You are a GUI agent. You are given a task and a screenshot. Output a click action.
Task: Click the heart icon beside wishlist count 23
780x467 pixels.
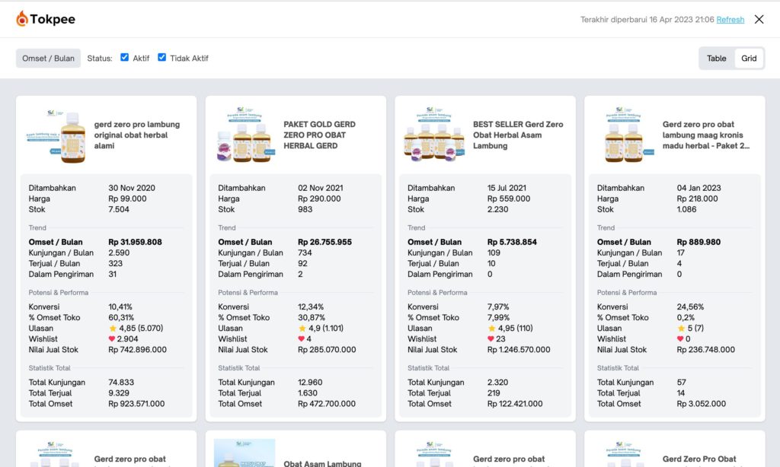pos(491,339)
